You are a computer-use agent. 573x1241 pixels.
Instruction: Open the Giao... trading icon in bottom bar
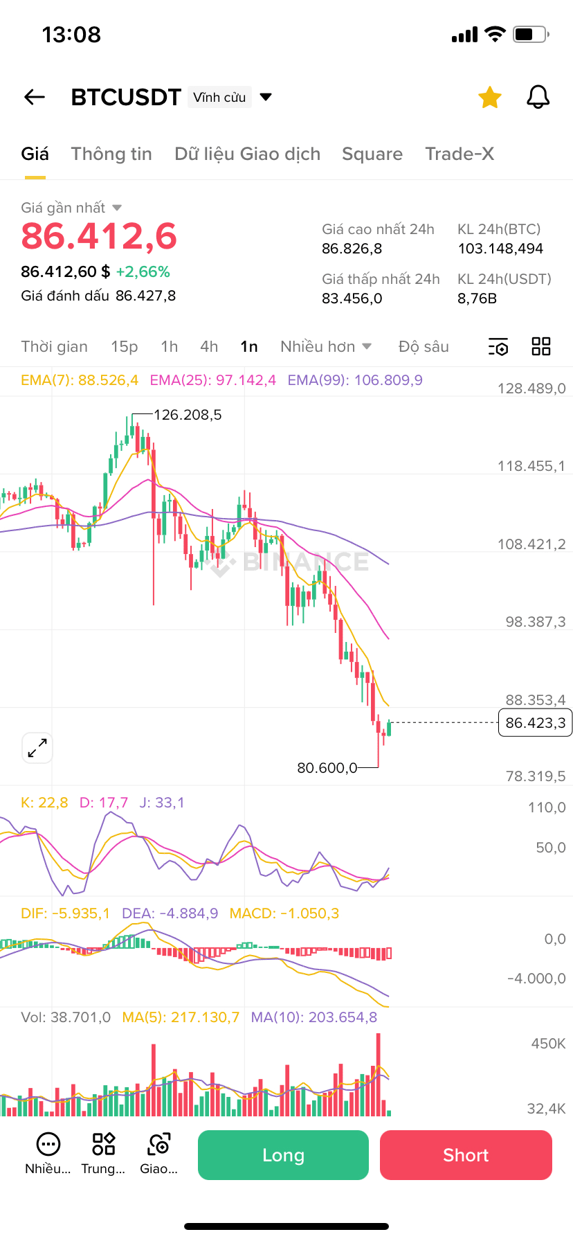pos(159,1144)
